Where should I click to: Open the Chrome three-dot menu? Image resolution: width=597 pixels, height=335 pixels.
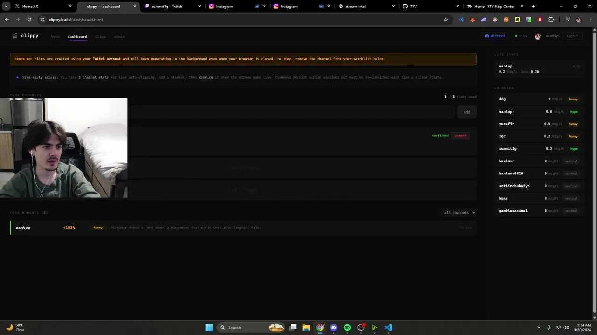[x=590, y=20]
